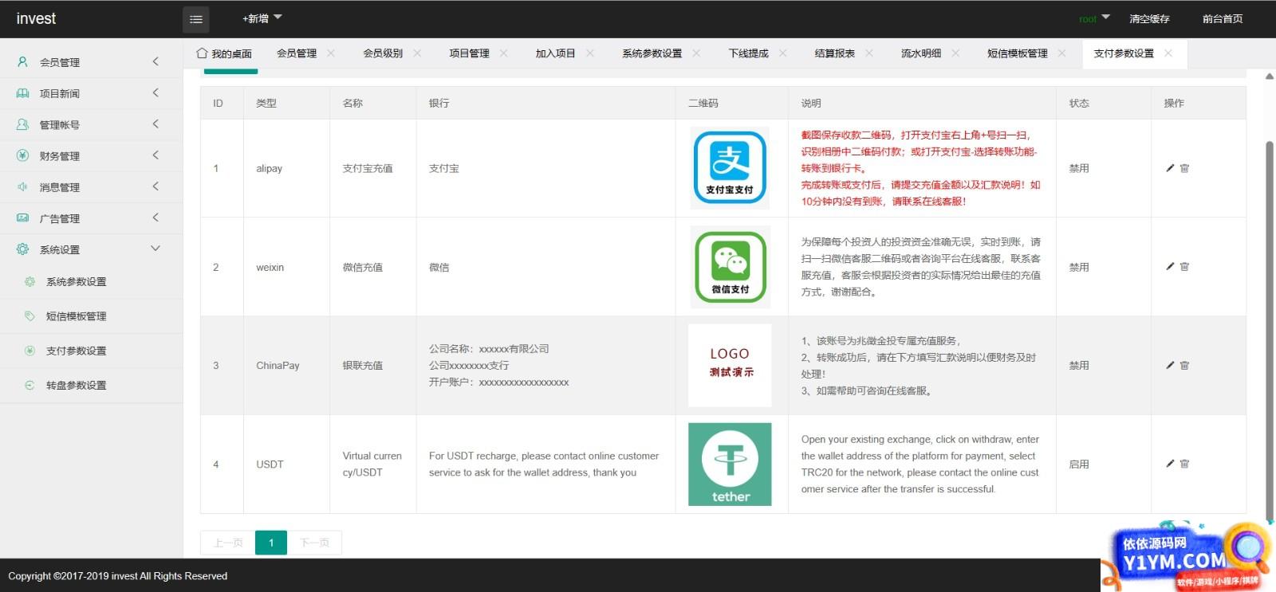Edit the alipay row with pencil icon

click(1170, 168)
